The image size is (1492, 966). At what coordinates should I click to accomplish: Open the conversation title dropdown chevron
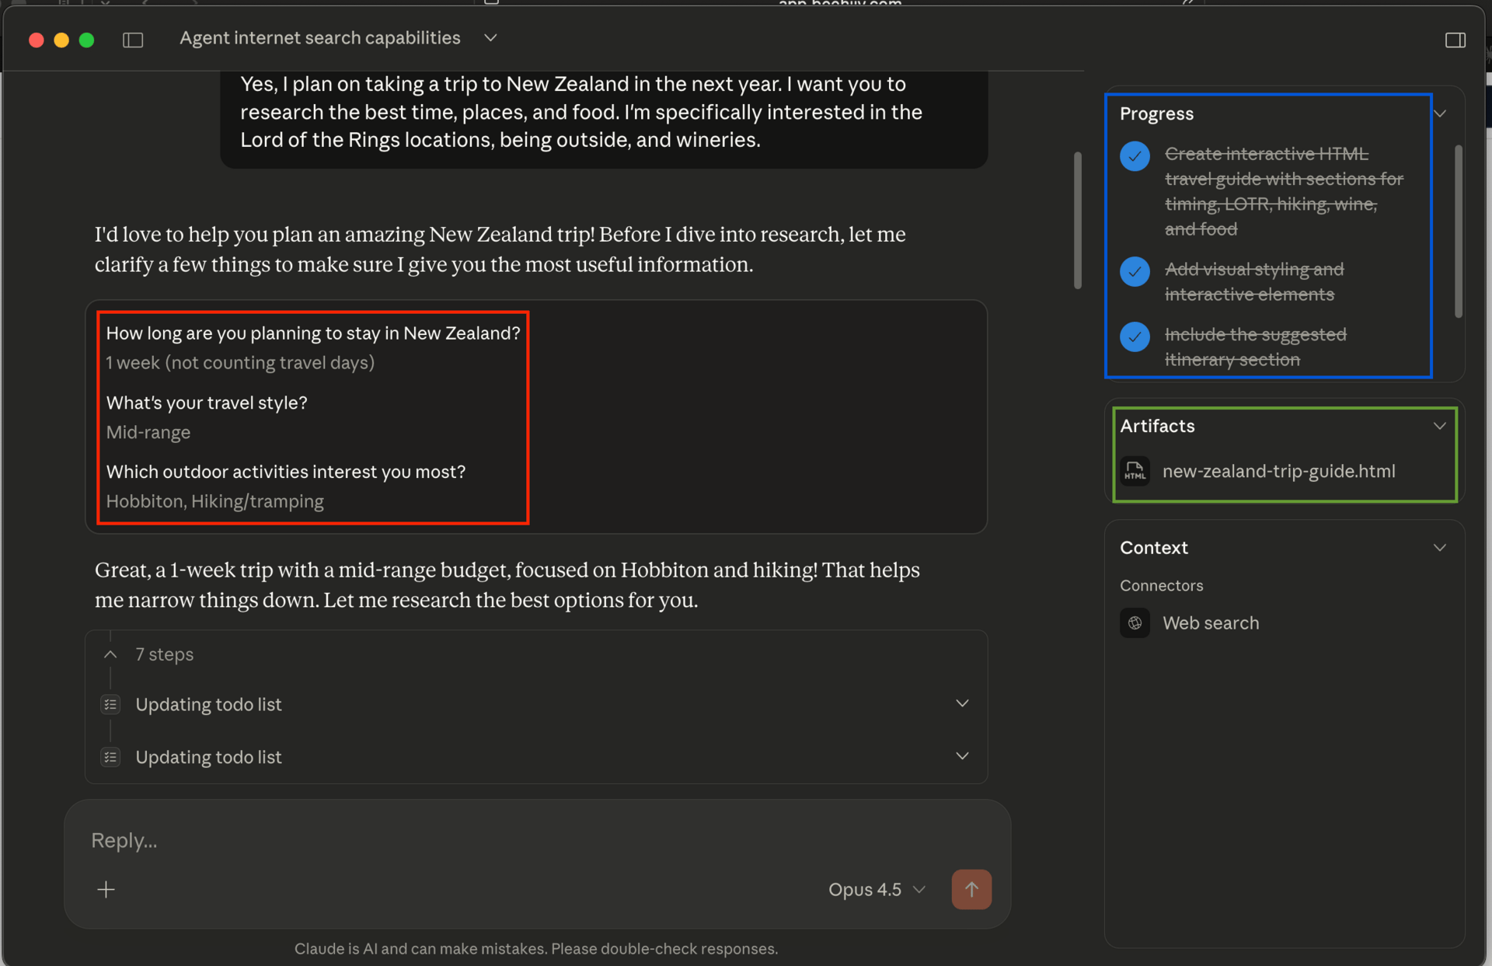(x=490, y=38)
